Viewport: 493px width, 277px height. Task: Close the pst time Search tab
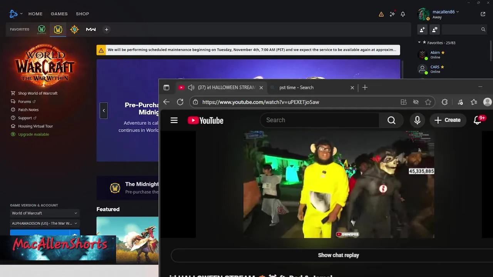(352, 88)
